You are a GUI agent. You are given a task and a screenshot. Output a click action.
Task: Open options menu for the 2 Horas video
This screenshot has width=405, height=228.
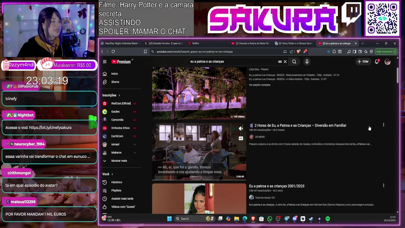click(383, 125)
